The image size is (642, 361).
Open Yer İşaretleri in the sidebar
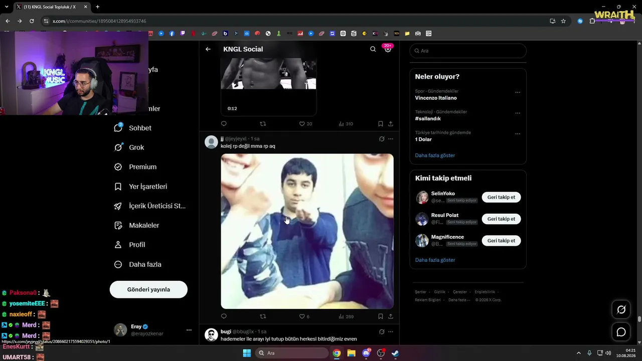pos(141,187)
